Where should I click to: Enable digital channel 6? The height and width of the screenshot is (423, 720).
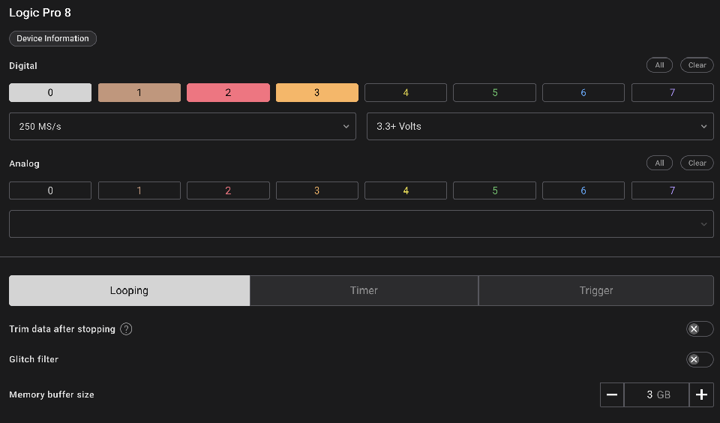tap(583, 93)
